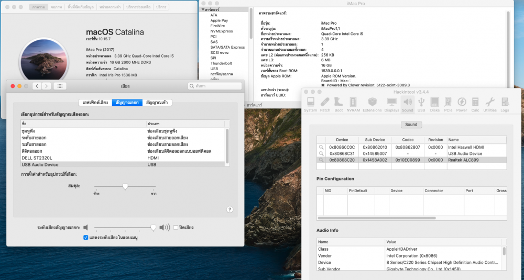The image size is (524, 280).
Task: Open the USB tab in Hackintool
Action: [x=421, y=105]
